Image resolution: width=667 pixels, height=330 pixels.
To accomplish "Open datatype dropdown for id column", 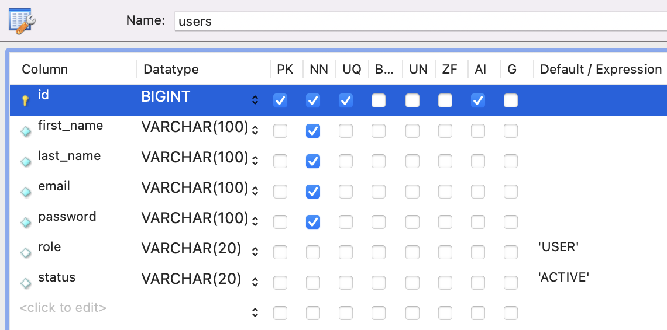I will pyautogui.click(x=255, y=100).
